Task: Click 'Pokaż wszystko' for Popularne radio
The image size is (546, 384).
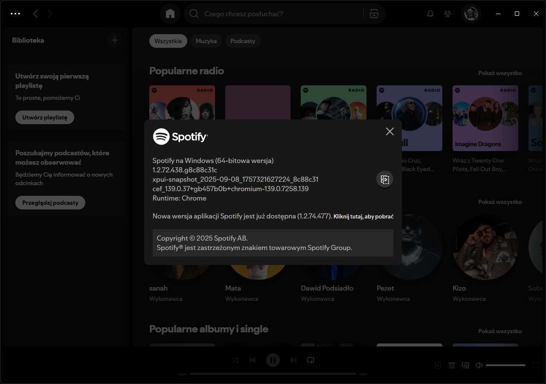Action: tap(500, 73)
